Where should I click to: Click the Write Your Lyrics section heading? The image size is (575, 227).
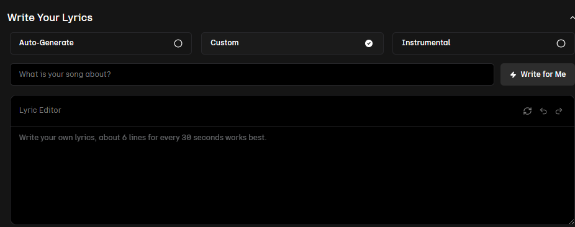(x=50, y=17)
